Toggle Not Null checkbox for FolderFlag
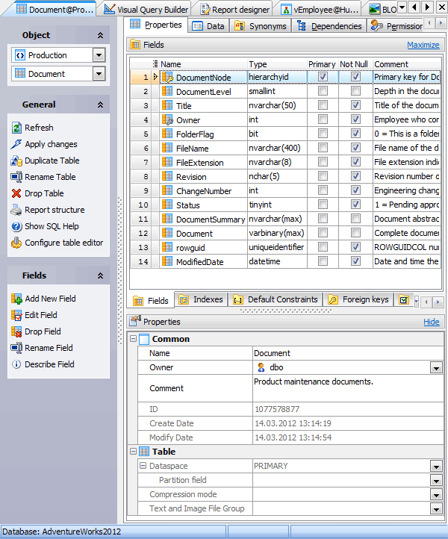Viewport: 448px width, 539px height. click(x=355, y=134)
